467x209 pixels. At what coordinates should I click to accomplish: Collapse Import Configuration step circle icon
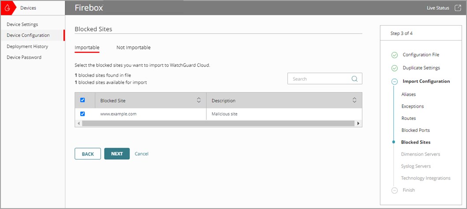(x=394, y=82)
